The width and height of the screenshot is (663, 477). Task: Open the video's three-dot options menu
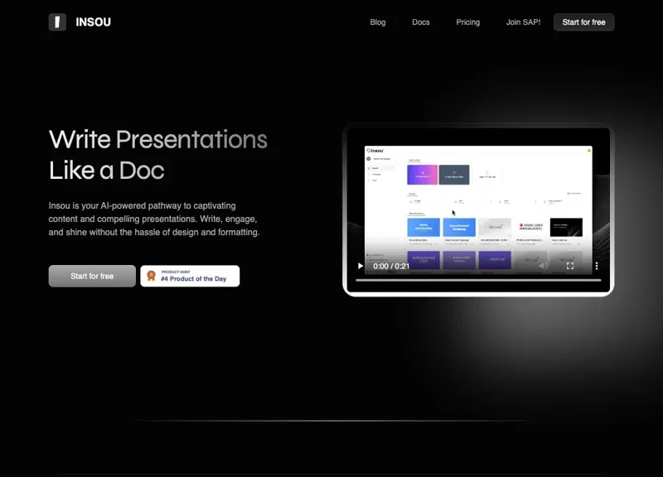pos(596,266)
